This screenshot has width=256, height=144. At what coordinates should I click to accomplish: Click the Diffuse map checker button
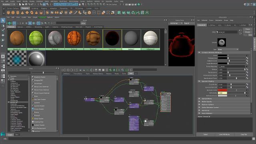coord(247,69)
